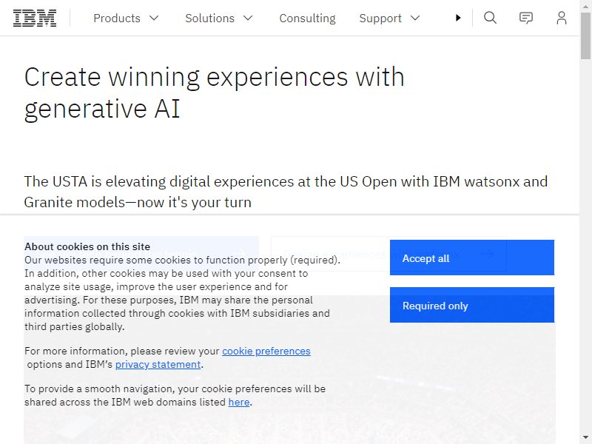Click 'About cookies on this site' heading

pos(87,246)
